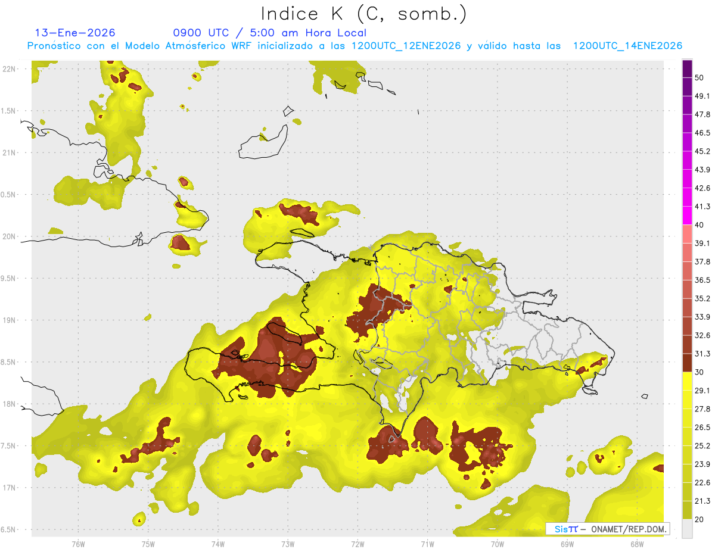715x552 pixels.
Task: Click the bright yellow colorbar segment between 29.1 and 30
Action: (687, 382)
